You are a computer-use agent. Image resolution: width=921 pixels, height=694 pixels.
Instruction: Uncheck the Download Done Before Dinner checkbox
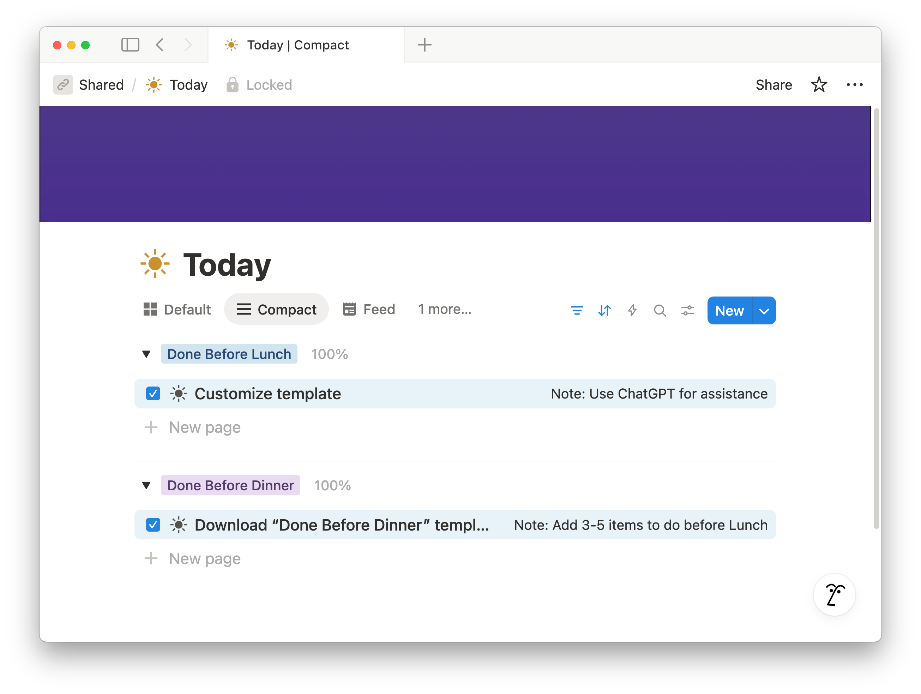(153, 525)
